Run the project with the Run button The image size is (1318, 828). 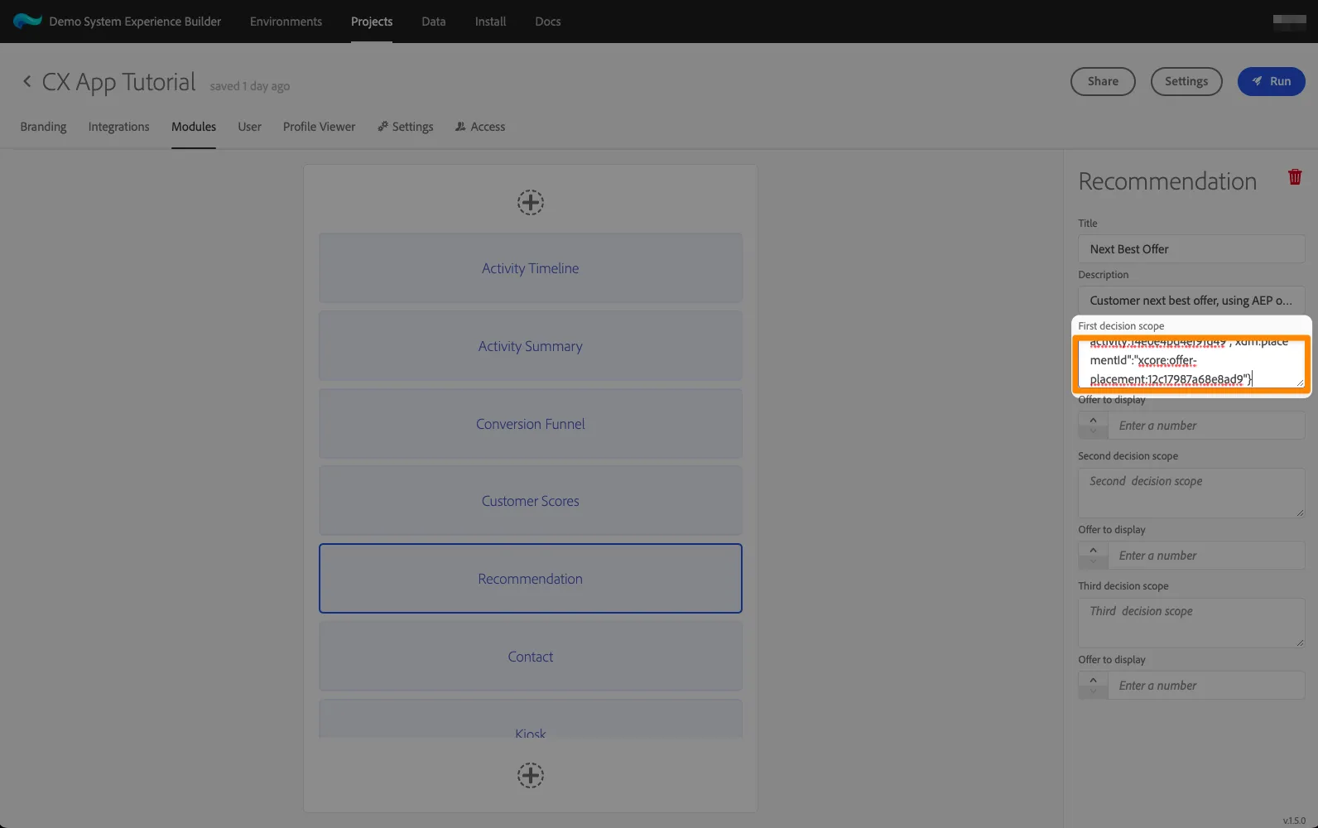(x=1271, y=81)
